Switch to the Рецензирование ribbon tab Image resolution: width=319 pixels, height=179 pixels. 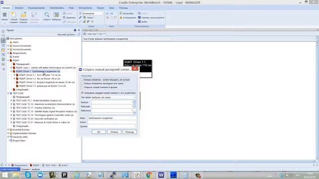36,8
